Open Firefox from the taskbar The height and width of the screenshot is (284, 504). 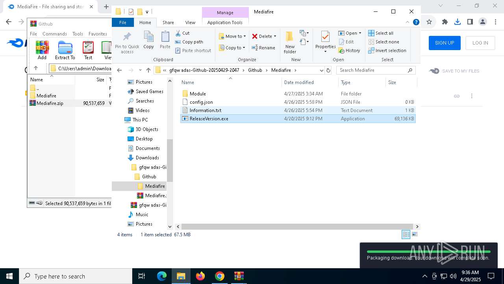point(200,276)
